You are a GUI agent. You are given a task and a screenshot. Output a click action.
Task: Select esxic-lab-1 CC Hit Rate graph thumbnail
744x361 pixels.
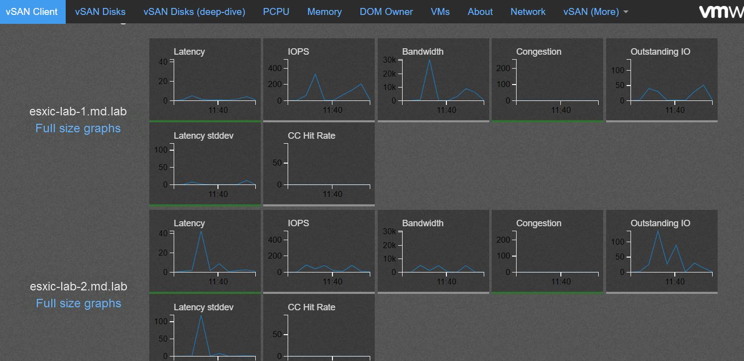(319, 164)
